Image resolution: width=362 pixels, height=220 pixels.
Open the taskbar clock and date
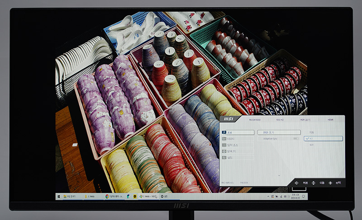point(295,196)
